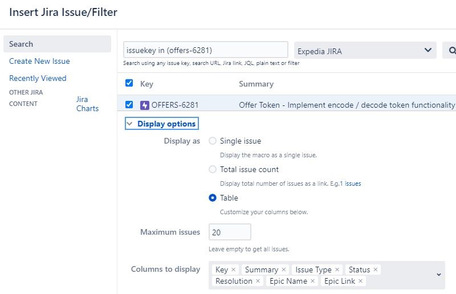The width and height of the screenshot is (456, 294).
Task: Remove the Issue Type column tag
Action: [x=337, y=269]
